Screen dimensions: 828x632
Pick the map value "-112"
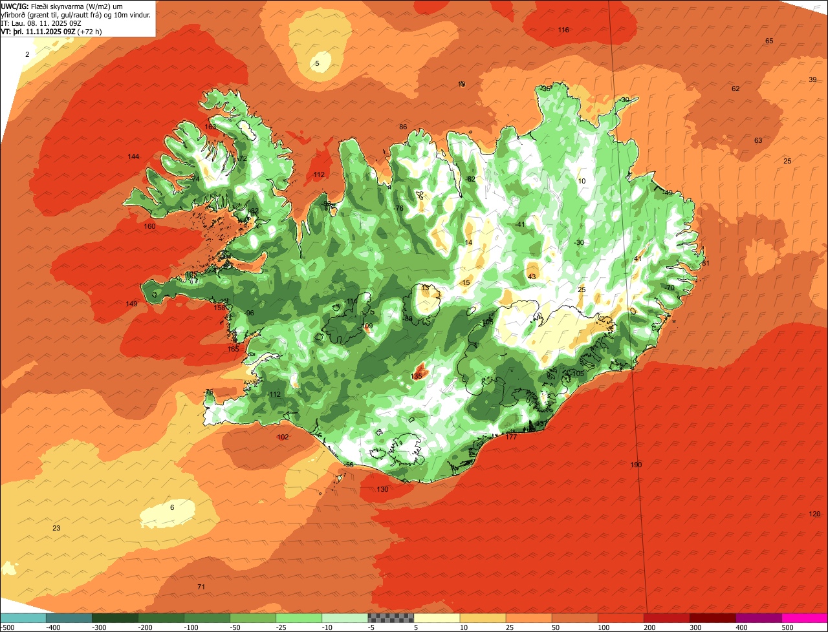(x=274, y=394)
